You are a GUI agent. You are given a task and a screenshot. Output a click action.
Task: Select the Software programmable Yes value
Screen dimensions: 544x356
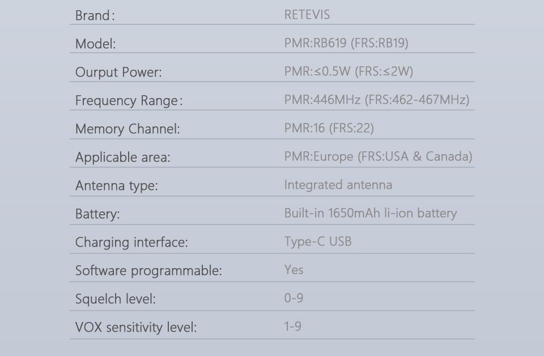(x=294, y=270)
